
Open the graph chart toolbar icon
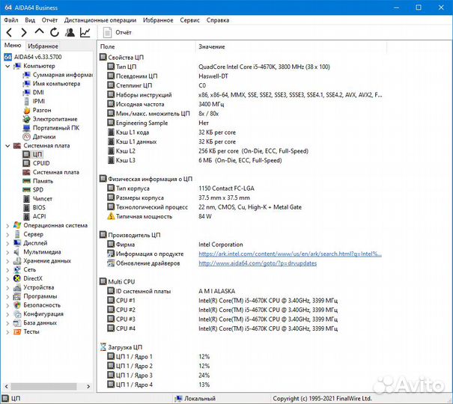tap(85, 33)
